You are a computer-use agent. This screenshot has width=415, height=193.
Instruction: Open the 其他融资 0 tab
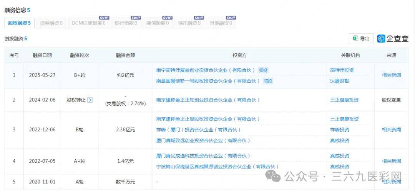(x=221, y=23)
